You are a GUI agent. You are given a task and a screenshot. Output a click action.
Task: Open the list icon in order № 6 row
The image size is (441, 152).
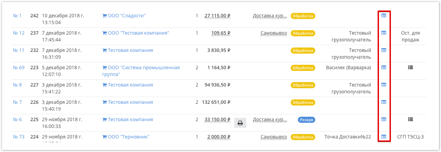[x=410, y=119]
